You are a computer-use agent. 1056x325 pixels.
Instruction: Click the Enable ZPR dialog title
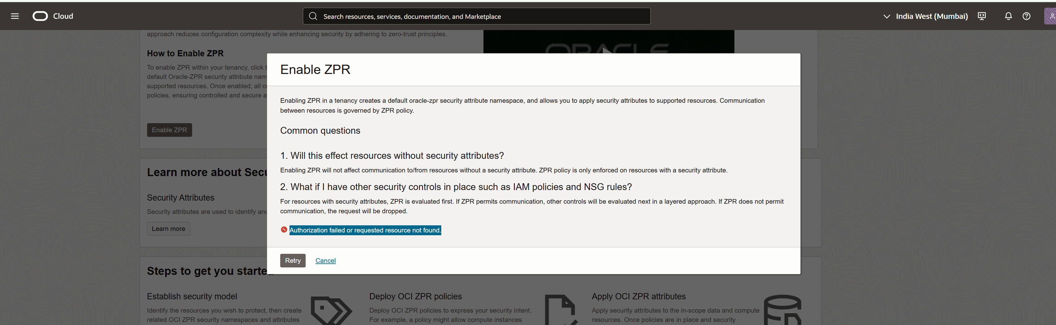(315, 70)
